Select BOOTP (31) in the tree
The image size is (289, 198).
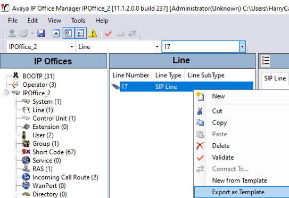38,76
